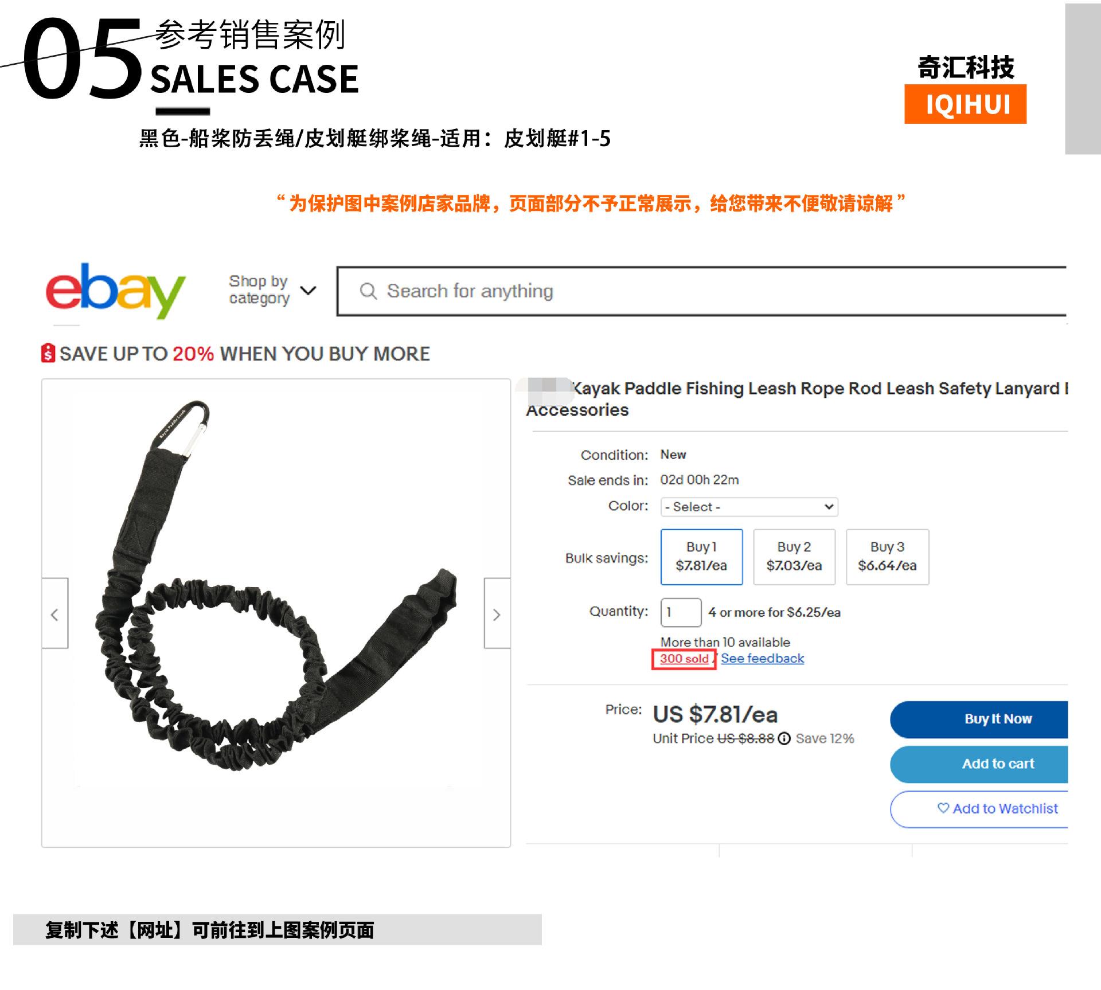This screenshot has height=990, width=1101.
Task: Show next product image with right arrow
Action: click(x=497, y=613)
